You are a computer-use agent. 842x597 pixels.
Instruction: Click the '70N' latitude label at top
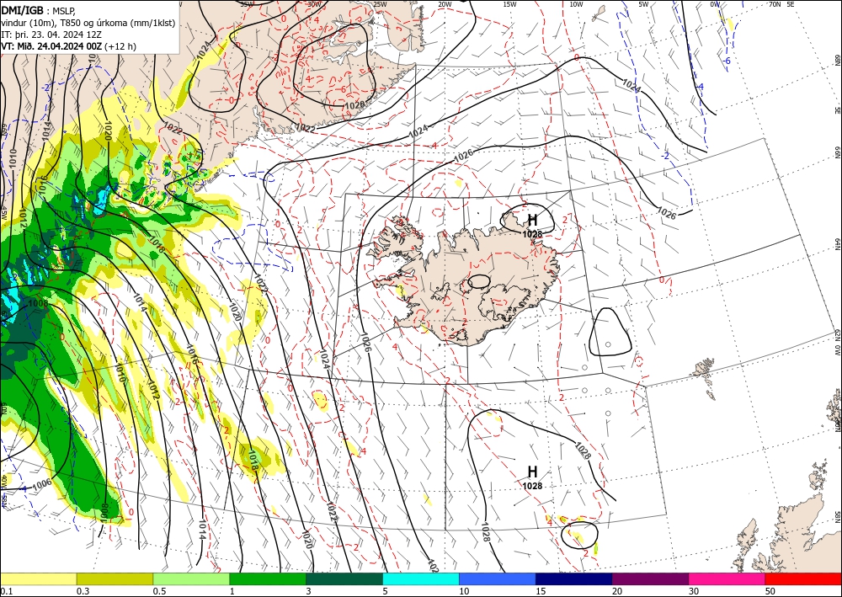click(x=775, y=4)
